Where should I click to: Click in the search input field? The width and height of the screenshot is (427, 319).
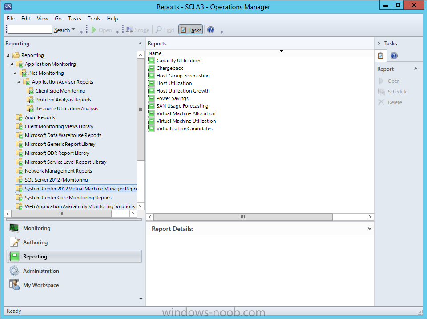coord(30,29)
